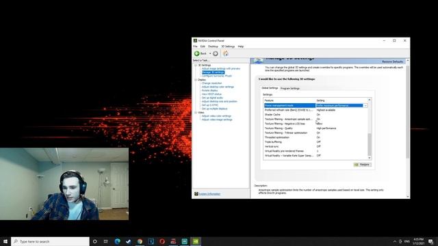Click the taskbar search box
This screenshot has width=438, height=246.
[50, 241]
